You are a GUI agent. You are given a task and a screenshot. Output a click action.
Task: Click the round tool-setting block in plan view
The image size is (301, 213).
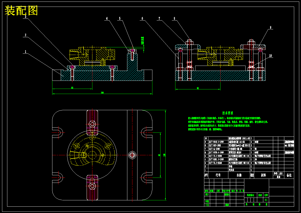[x=132, y=155]
